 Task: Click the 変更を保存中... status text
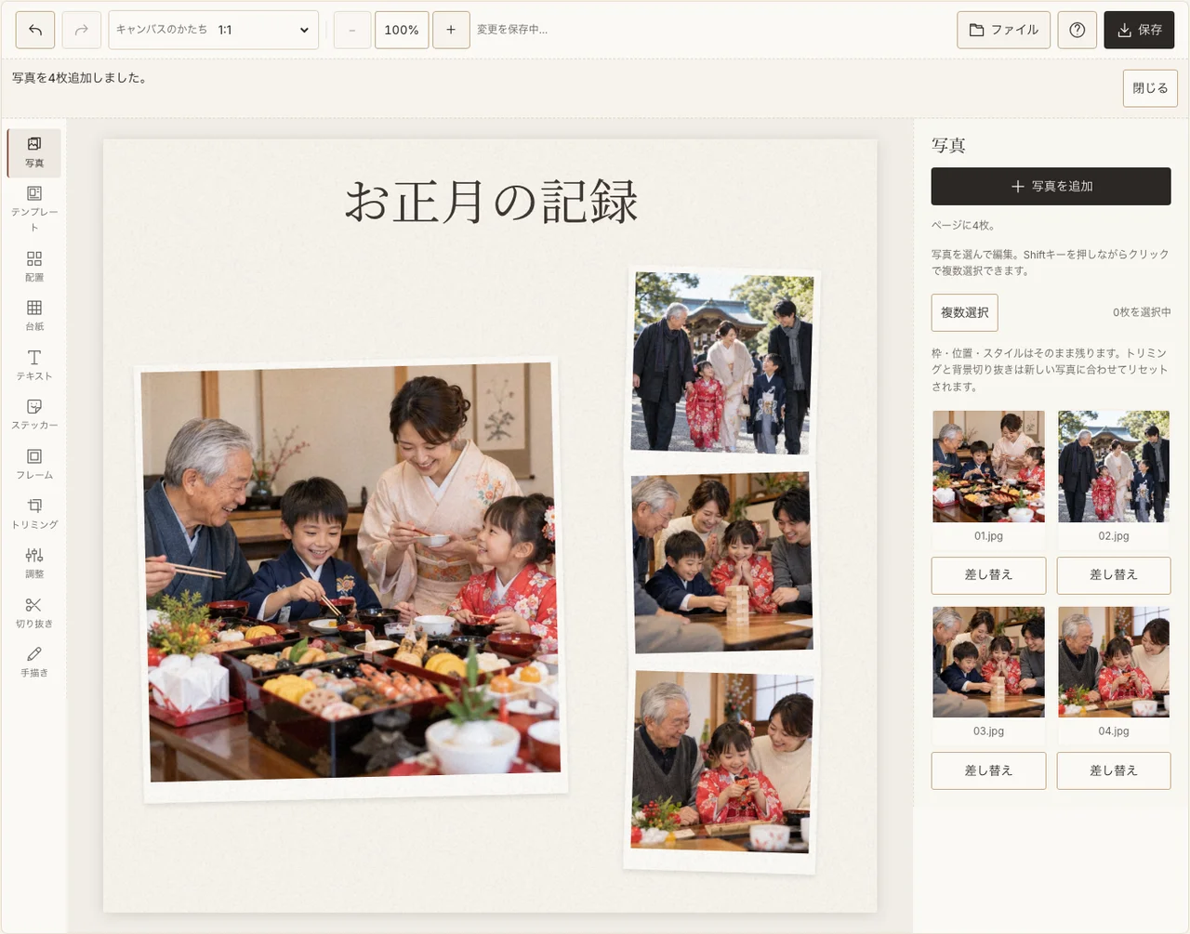(512, 30)
